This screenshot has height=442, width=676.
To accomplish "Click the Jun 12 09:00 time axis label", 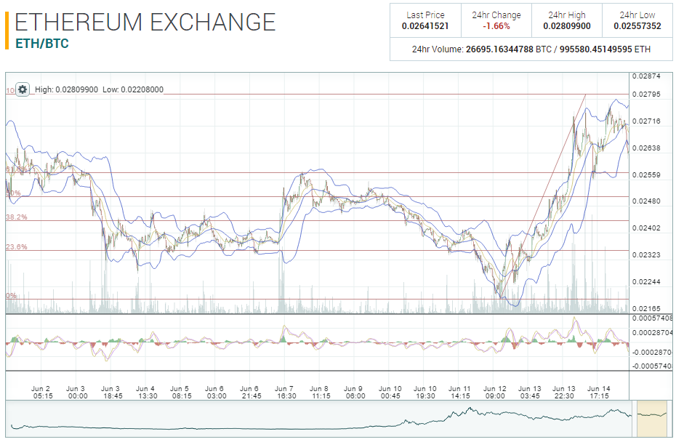I will tap(494, 392).
